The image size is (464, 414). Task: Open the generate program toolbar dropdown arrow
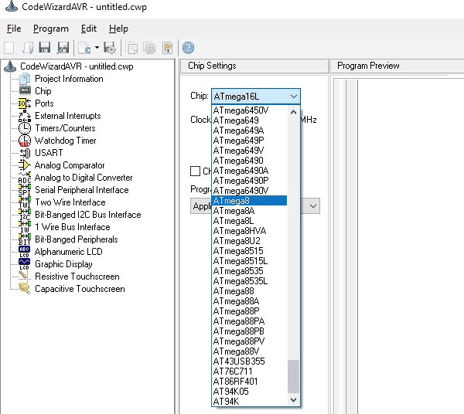(97, 48)
